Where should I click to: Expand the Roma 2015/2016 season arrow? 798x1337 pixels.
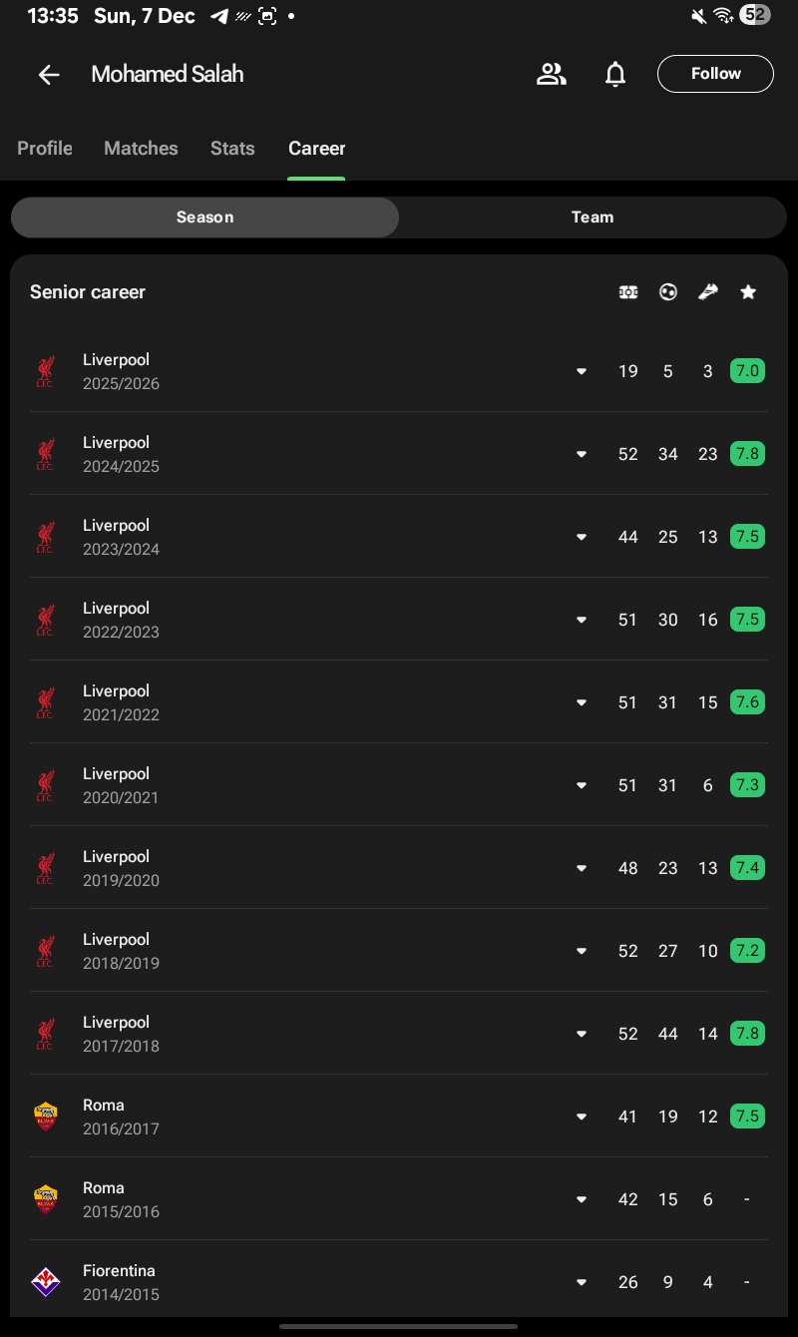coord(582,1200)
